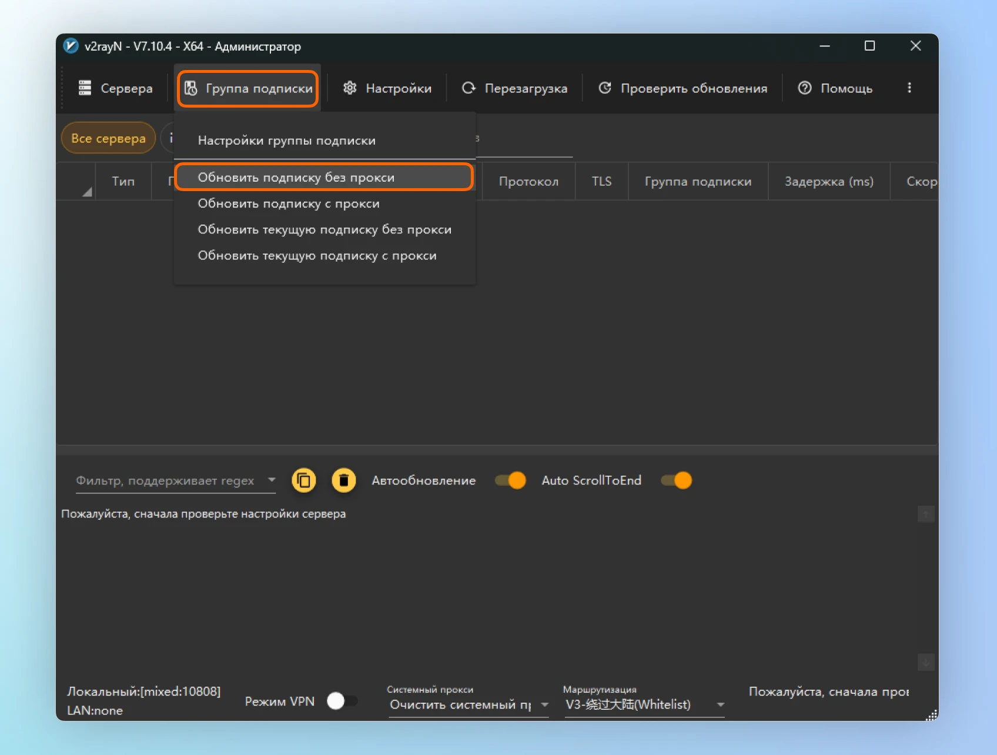Choose Обновить текущую подписку с прокси

point(317,256)
